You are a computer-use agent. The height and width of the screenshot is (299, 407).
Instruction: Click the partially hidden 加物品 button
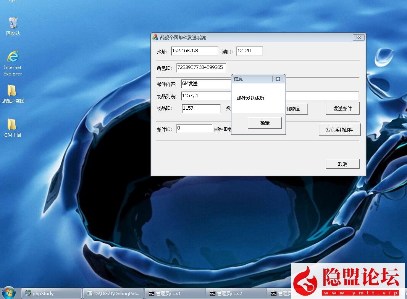click(297, 109)
